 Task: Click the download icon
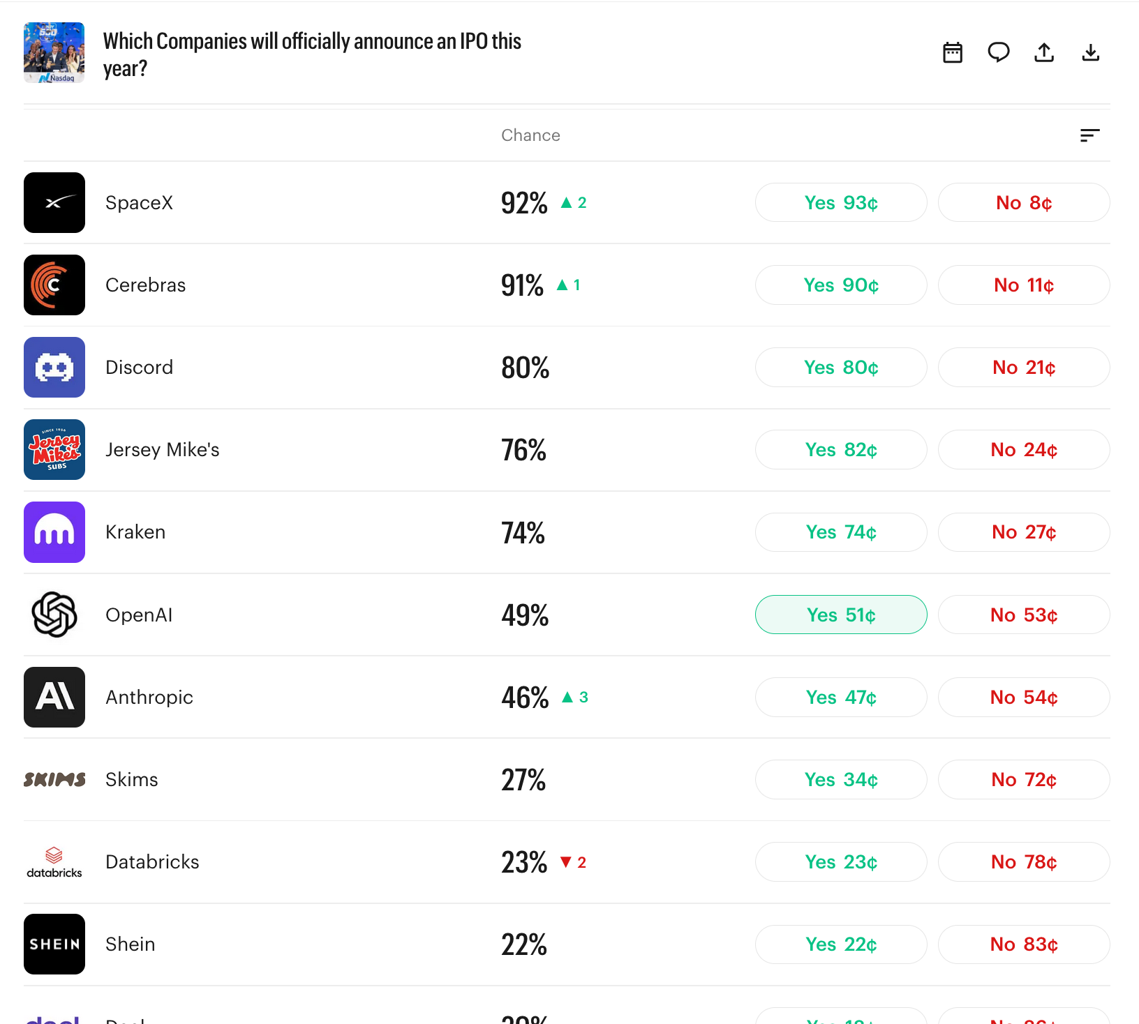tap(1090, 53)
